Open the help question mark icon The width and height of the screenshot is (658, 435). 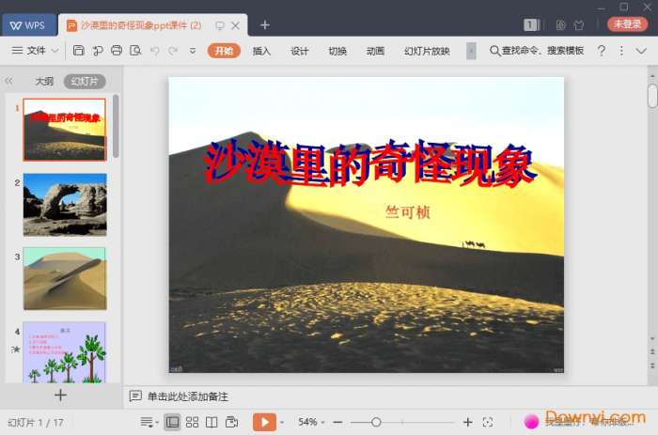[x=601, y=51]
